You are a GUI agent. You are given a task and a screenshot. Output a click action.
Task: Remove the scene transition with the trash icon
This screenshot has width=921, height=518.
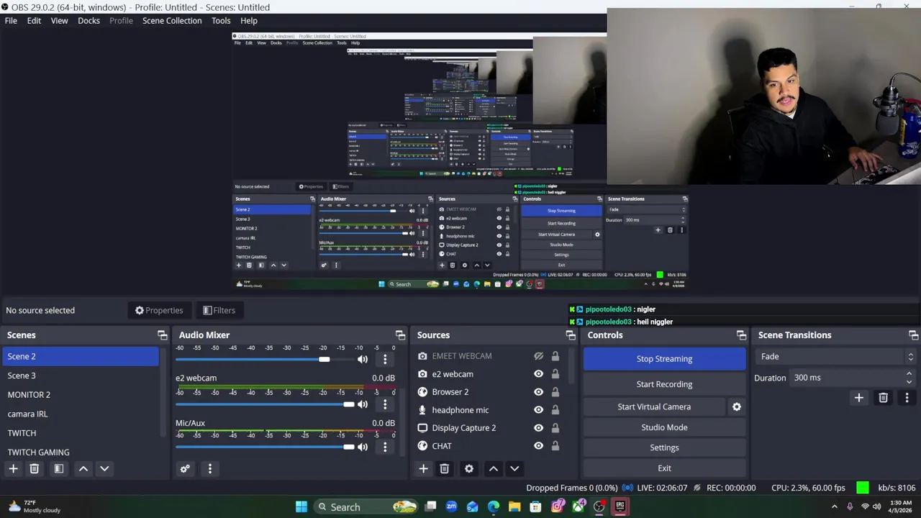tap(883, 397)
